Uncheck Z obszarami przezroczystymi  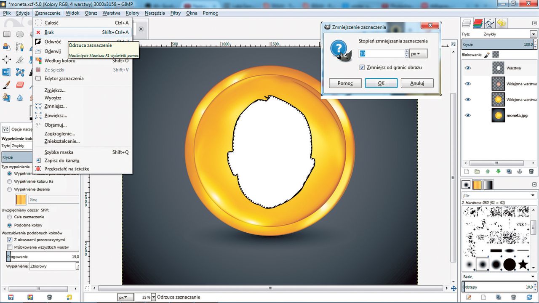(10, 239)
